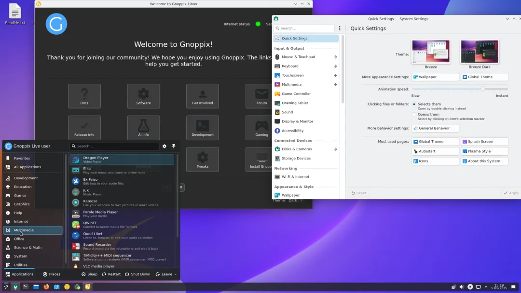Open Firefox from the taskbar
The height and width of the screenshot is (293, 521).
coord(46,287)
